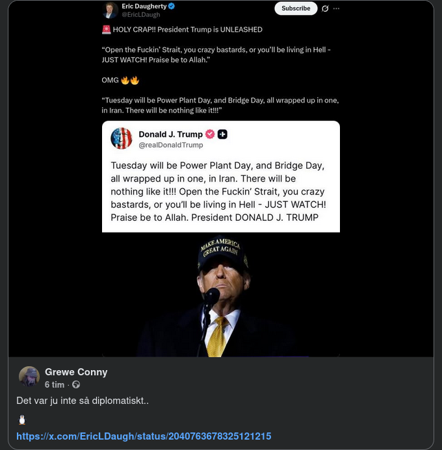Image resolution: width=442 pixels, height=450 pixels.
Task: Click Trump's pink verified badge
Action: click(210, 134)
